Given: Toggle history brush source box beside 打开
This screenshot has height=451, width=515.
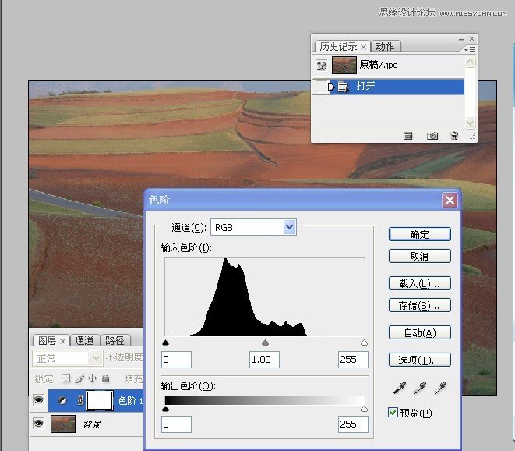Looking at the screenshot, I should coord(320,87).
